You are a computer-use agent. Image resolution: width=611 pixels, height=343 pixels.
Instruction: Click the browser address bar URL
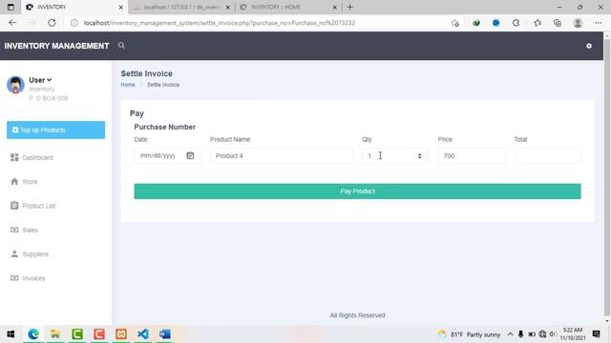click(x=220, y=23)
